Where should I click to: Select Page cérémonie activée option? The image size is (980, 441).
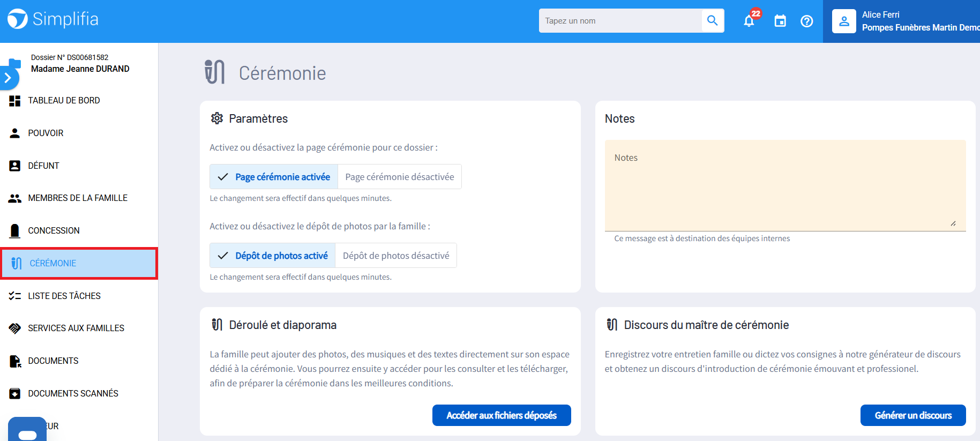[x=274, y=177]
